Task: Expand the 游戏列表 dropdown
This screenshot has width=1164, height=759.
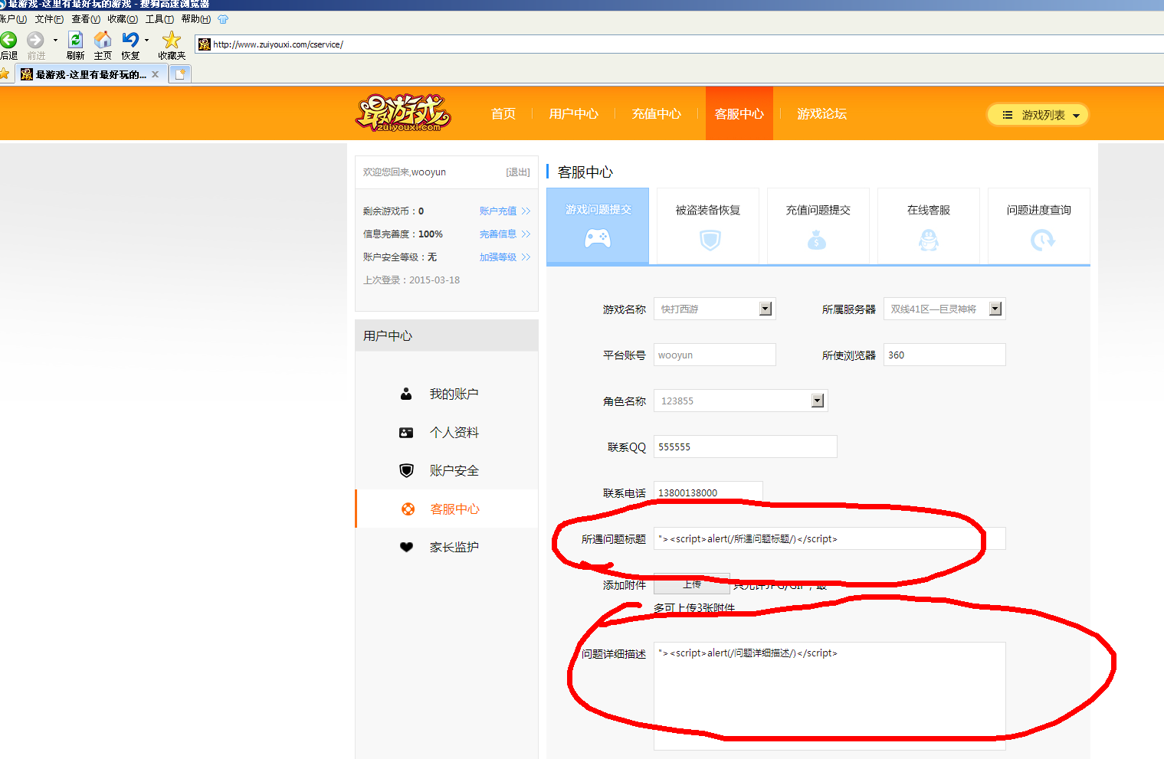Action: pos(1038,115)
